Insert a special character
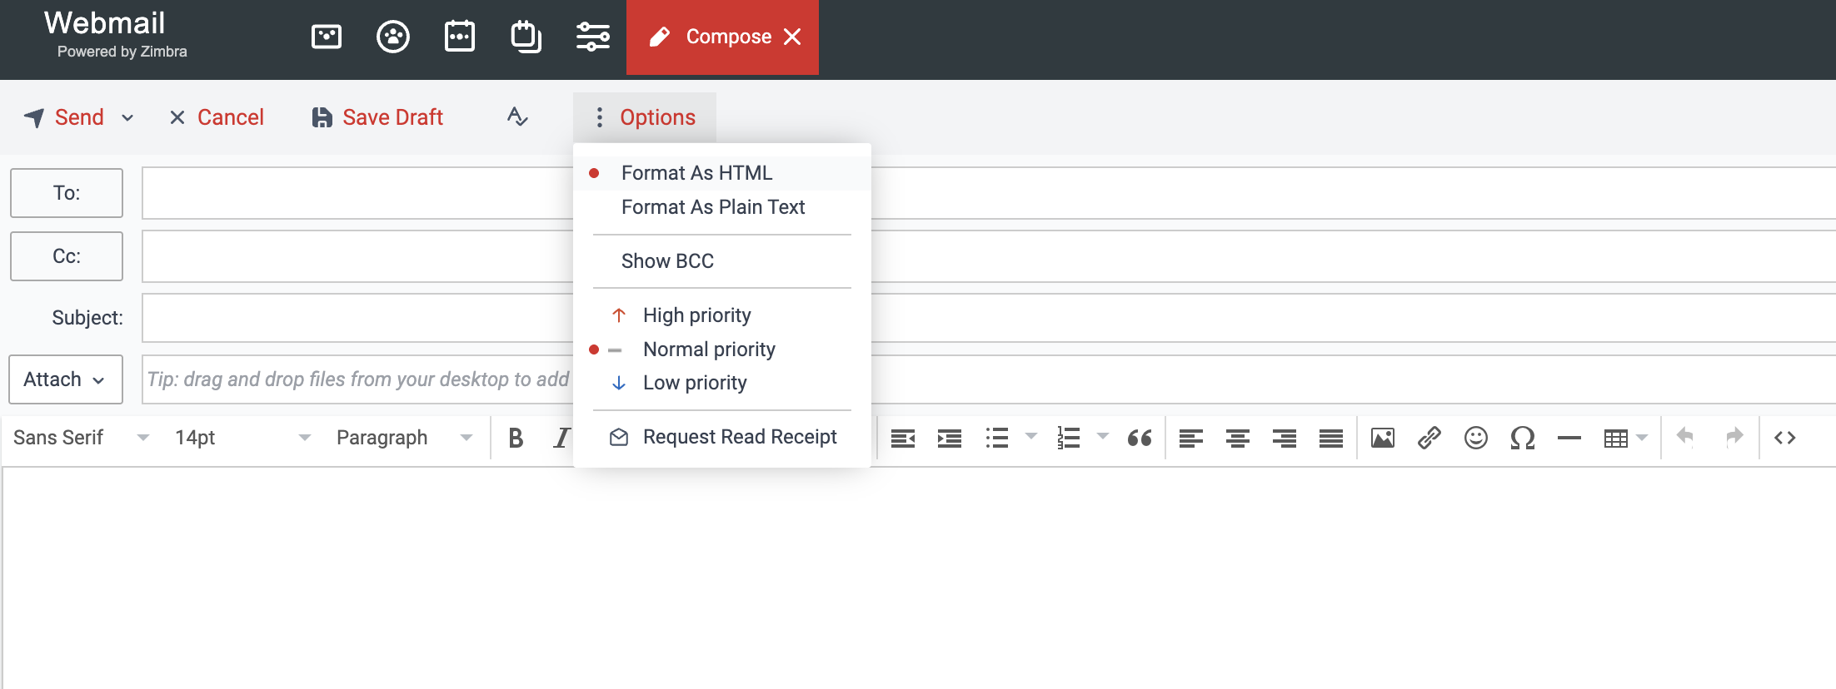This screenshot has height=689, width=1836. tap(1523, 438)
